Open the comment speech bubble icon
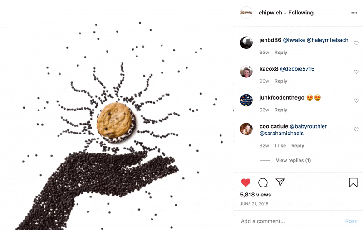The image size is (363, 230). [x=263, y=182]
